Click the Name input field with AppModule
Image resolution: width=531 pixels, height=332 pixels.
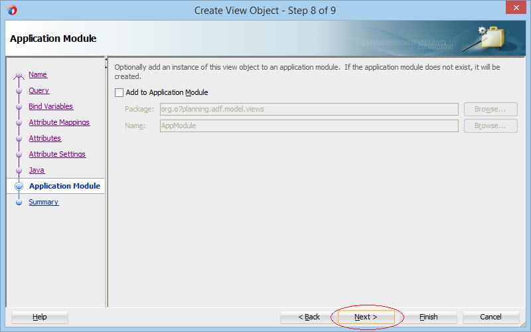pos(309,125)
